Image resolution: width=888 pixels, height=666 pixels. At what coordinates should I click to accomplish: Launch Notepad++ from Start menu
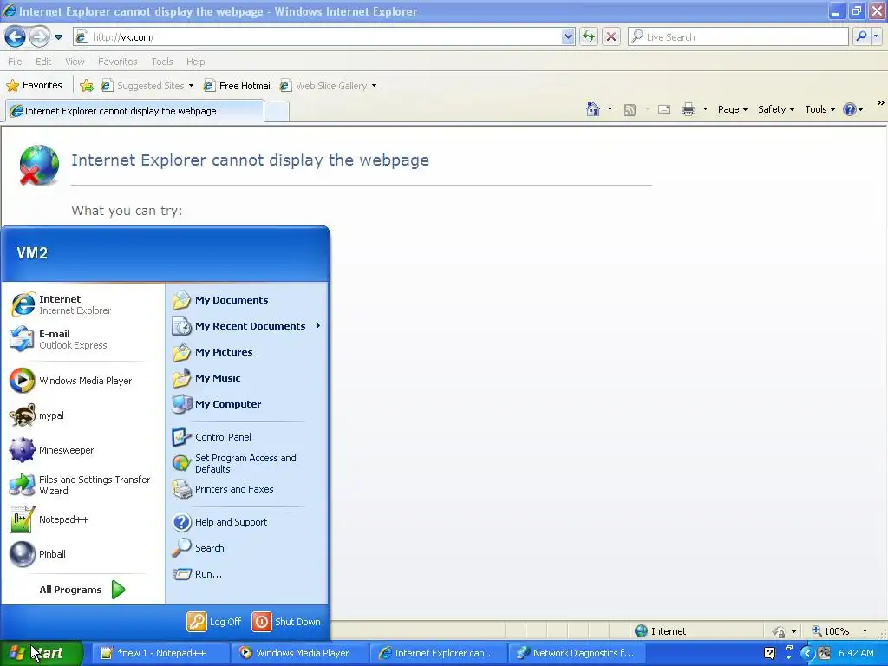[82, 519]
